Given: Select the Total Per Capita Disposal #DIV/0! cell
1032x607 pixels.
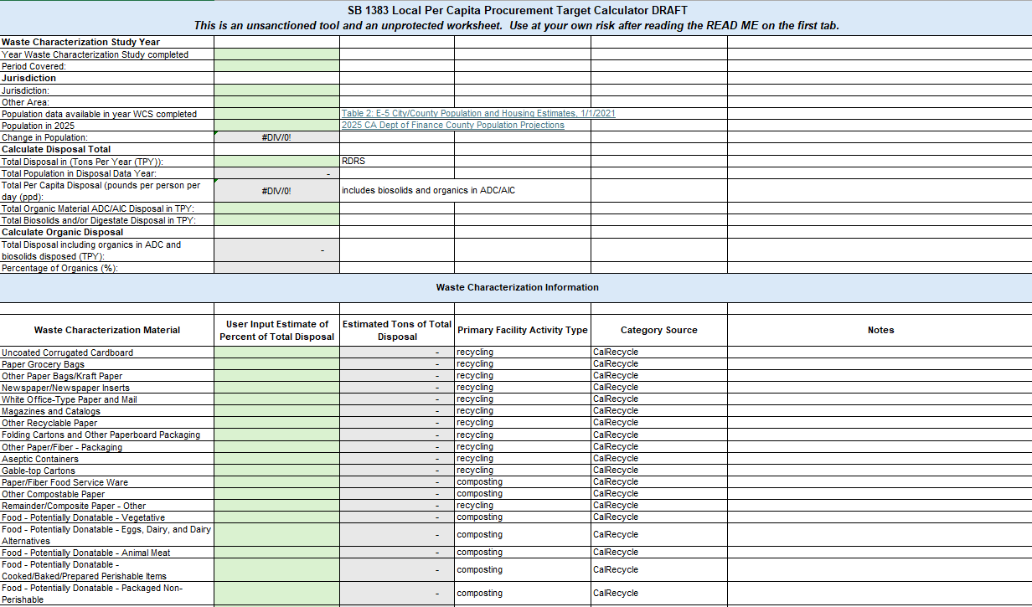Looking at the screenshot, I should 276,191.
